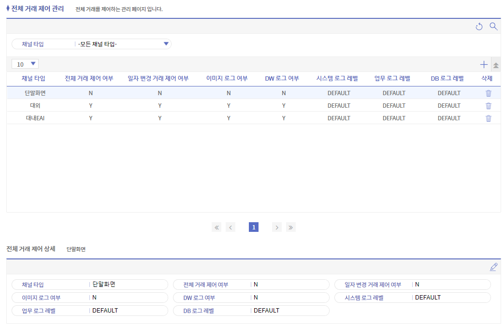Image resolution: width=504 pixels, height=328 pixels.
Task: Select page 1 in pagination
Action: tap(254, 228)
